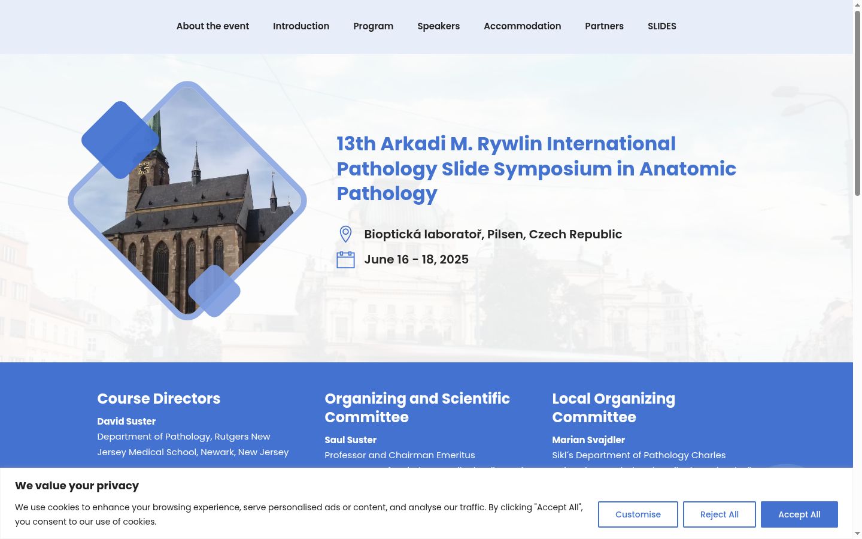
Task: Click the name Saul Suster
Action: (x=350, y=440)
